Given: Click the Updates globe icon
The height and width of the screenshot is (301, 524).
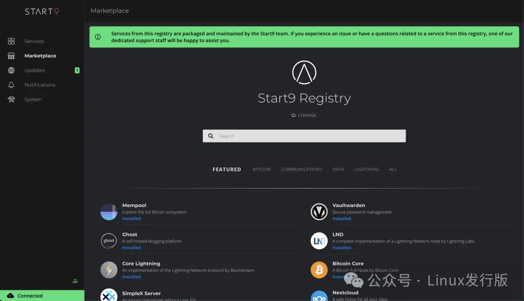Looking at the screenshot, I should point(11,70).
